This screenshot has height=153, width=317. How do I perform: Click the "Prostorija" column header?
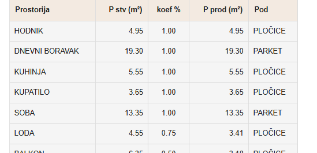click(x=32, y=10)
